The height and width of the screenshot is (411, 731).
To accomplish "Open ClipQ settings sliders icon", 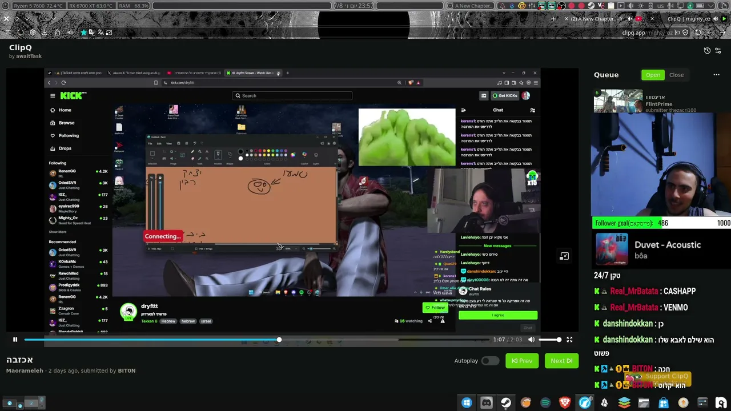I will point(718,50).
